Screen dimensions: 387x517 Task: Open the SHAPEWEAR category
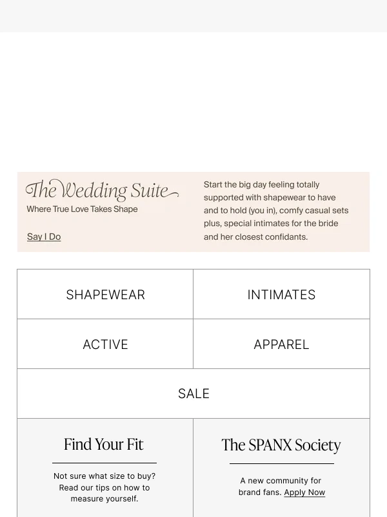105,295
